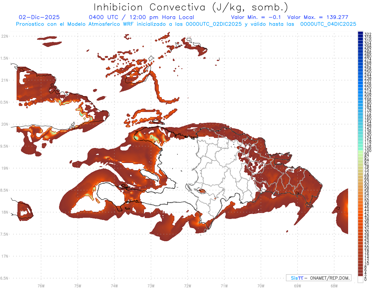Image resolution: width=375 pixels, height=290 pixels.
Task: Click the '6.5N' latitude label
Action: (x=4, y=278)
